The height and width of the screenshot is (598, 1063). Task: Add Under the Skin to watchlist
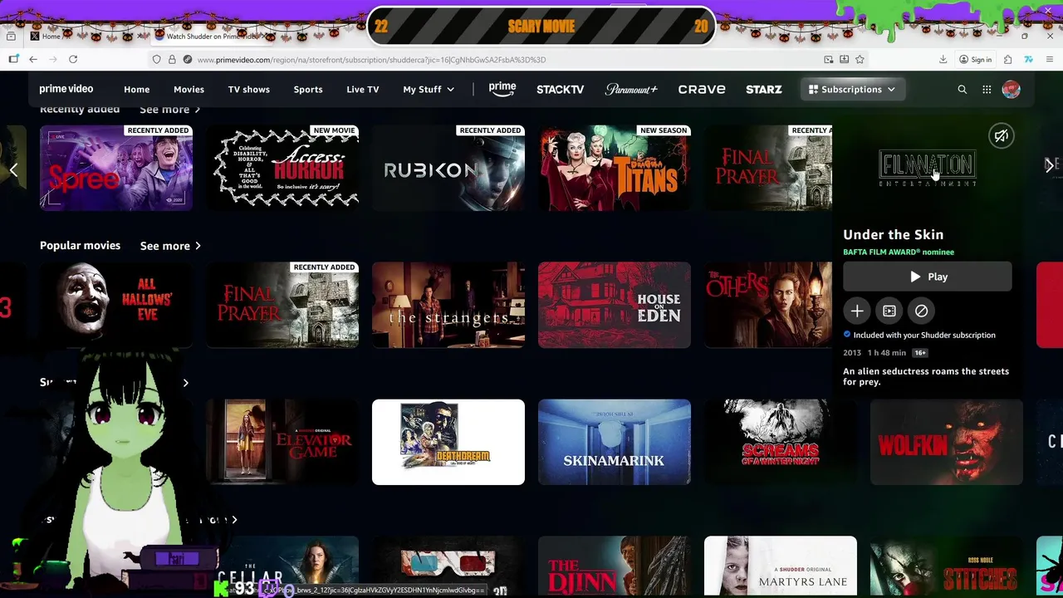point(857,311)
